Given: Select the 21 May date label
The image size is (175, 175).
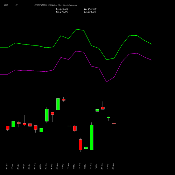Looking at the screenshot, I should tap(107, 166).
